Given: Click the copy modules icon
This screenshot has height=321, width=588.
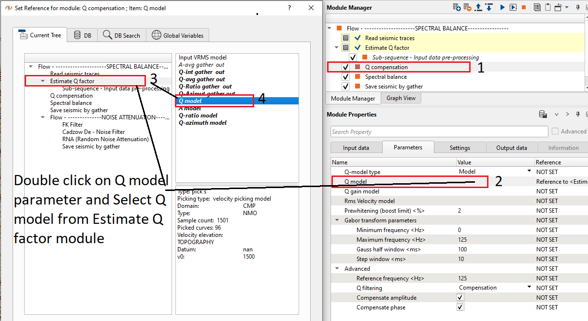Looking at the screenshot, I should coord(537,7).
